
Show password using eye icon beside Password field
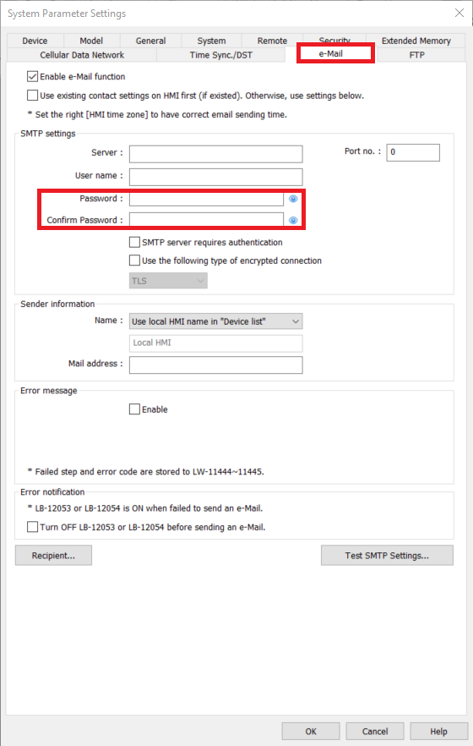[293, 199]
